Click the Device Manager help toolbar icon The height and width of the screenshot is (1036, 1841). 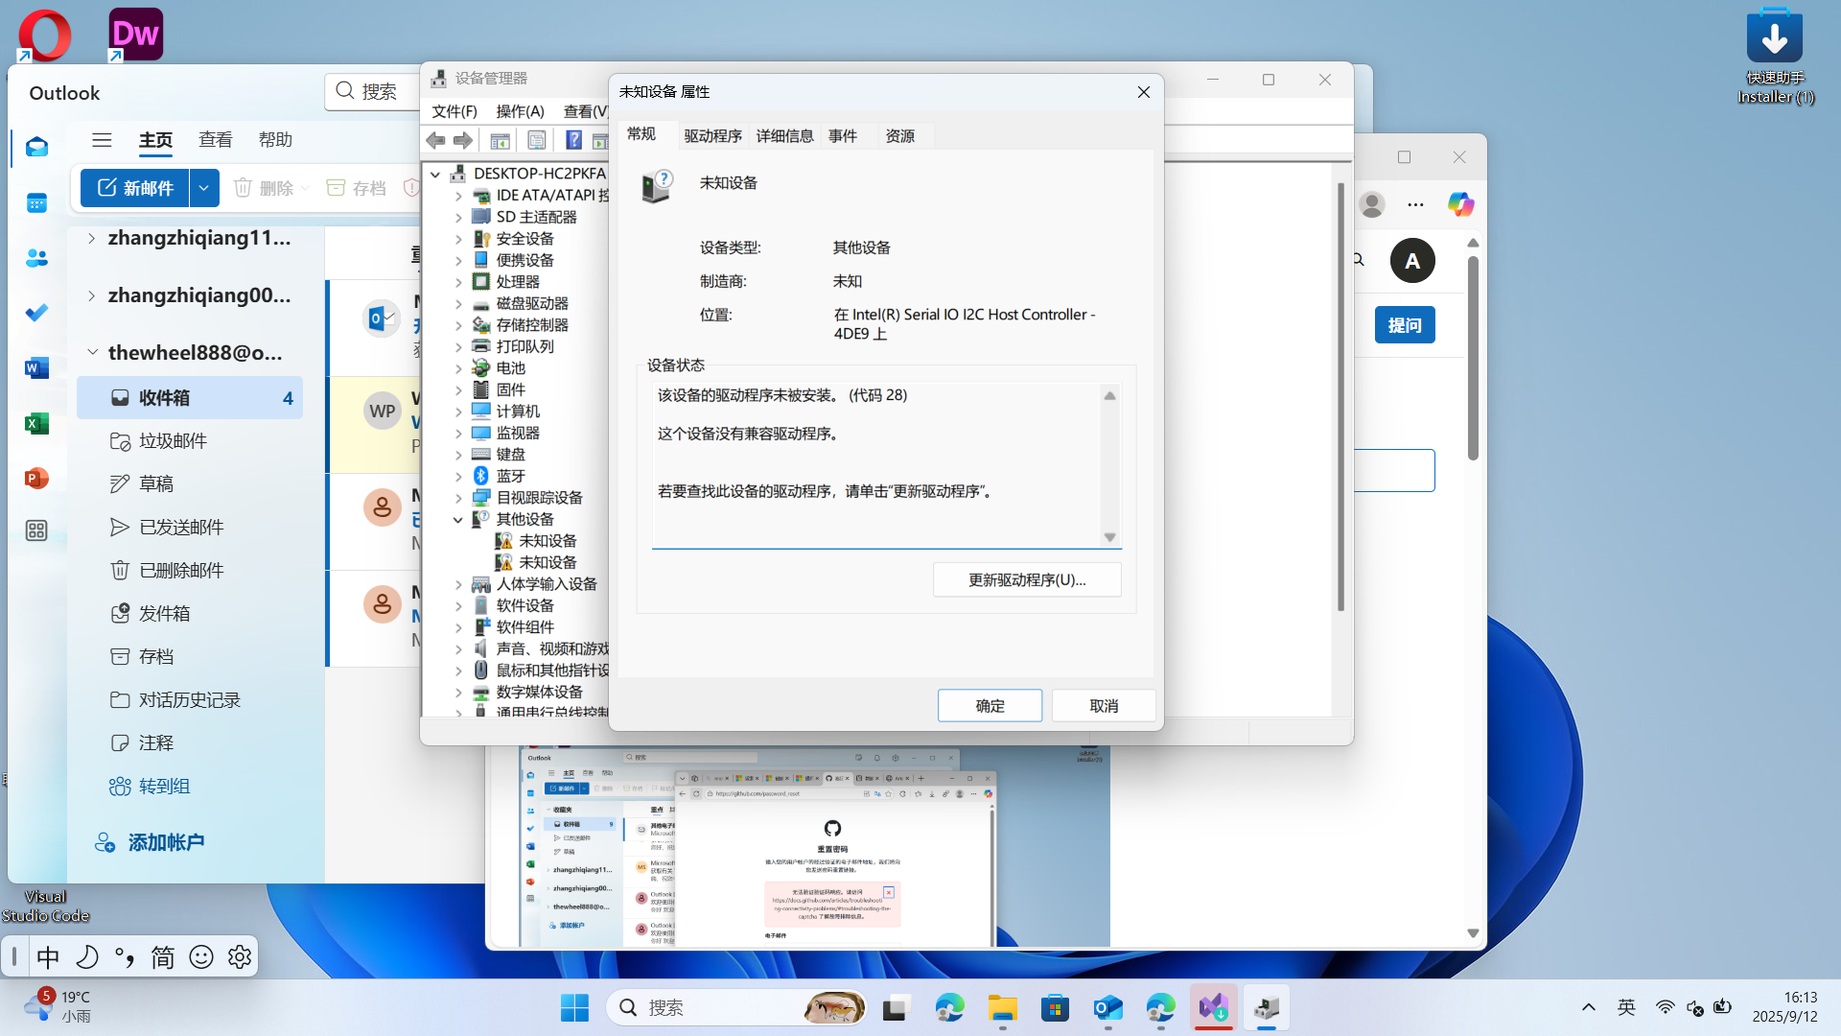pyautogui.click(x=573, y=141)
